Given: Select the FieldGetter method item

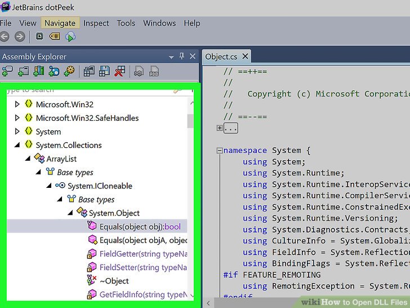Looking at the screenshot, I should [x=143, y=254].
